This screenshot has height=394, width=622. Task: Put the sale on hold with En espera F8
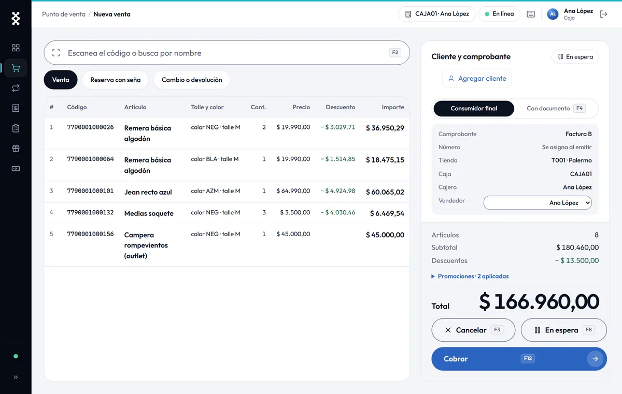[563, 330]
